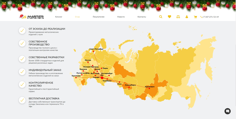
Task: Click the Пермь map label
Action: [x=105, y=68]
